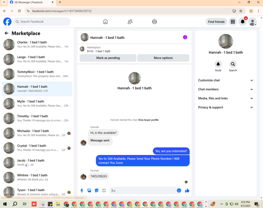Click the chat header name Hannah - 1 bed 1 bath
263x208 pixels.
point(107,37)
